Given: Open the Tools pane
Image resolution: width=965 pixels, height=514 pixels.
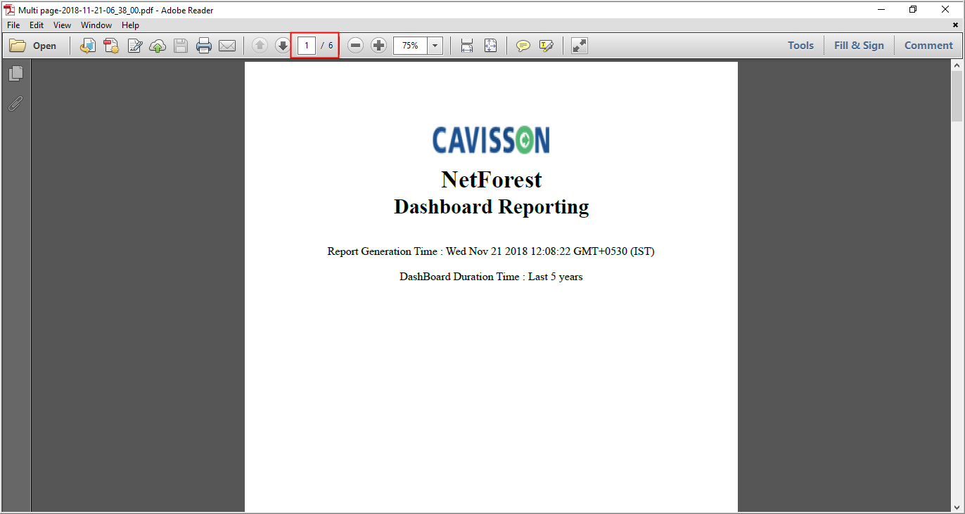Looking at the screenshot, I should click(800, 46).
